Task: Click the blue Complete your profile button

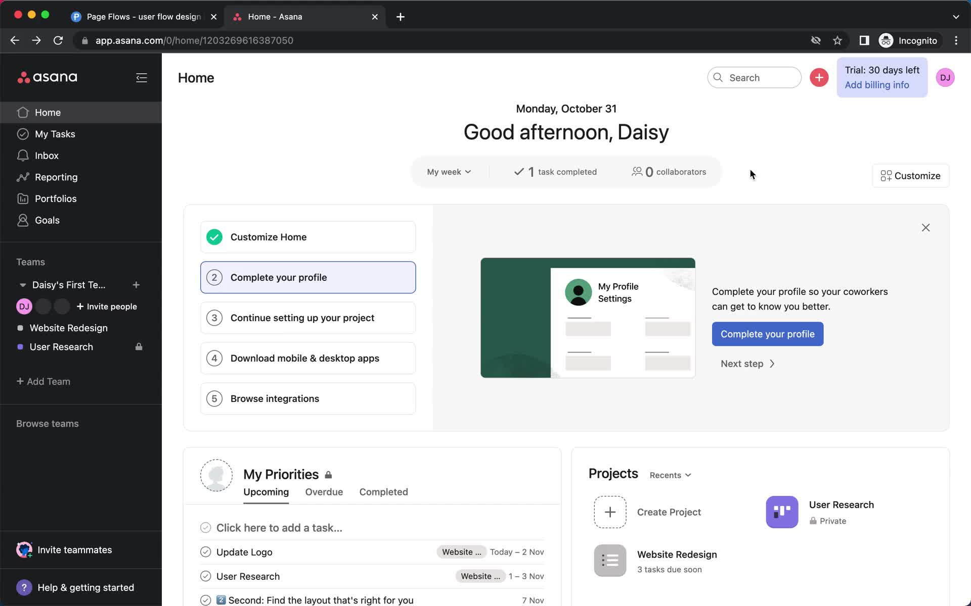Action: coord(767,334)
